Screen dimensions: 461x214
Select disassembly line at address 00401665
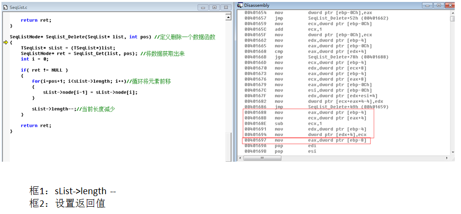[x=308, y=46]
